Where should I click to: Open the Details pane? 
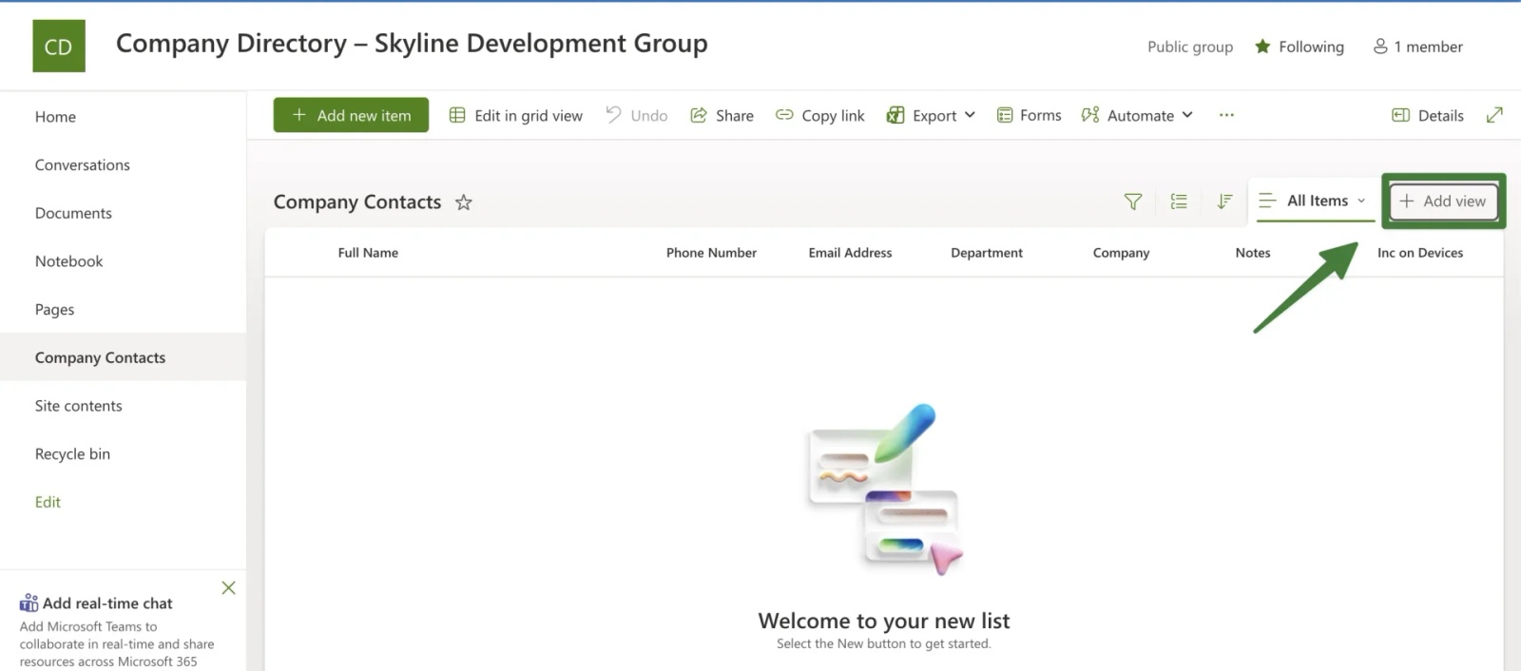point(1428,115)
